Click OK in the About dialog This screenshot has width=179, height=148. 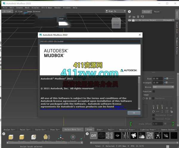134,113
